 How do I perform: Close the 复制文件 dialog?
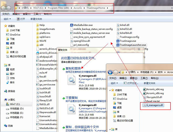(x=139, y=49)
